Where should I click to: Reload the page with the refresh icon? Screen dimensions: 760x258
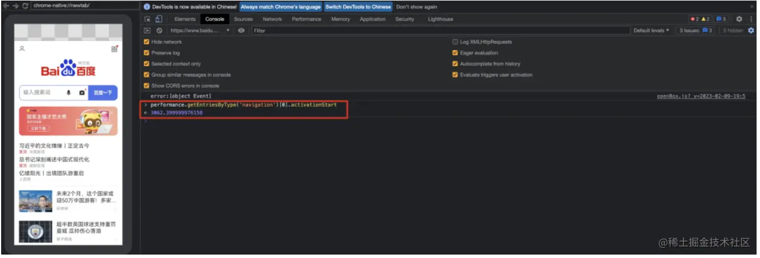[x=25, y=5]
